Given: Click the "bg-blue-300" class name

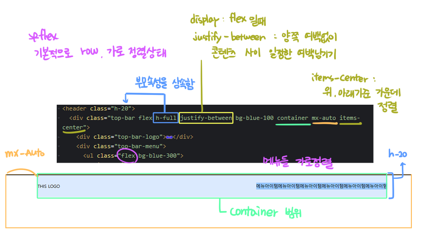Looking at the screenshot, I should 157,156.
